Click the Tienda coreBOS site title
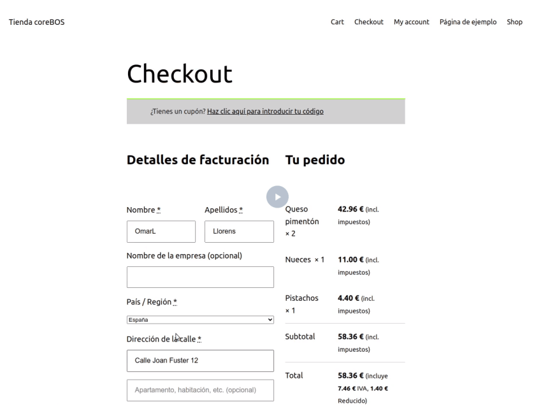The height and width of the screenshot is (409, 534). (36, 22)
